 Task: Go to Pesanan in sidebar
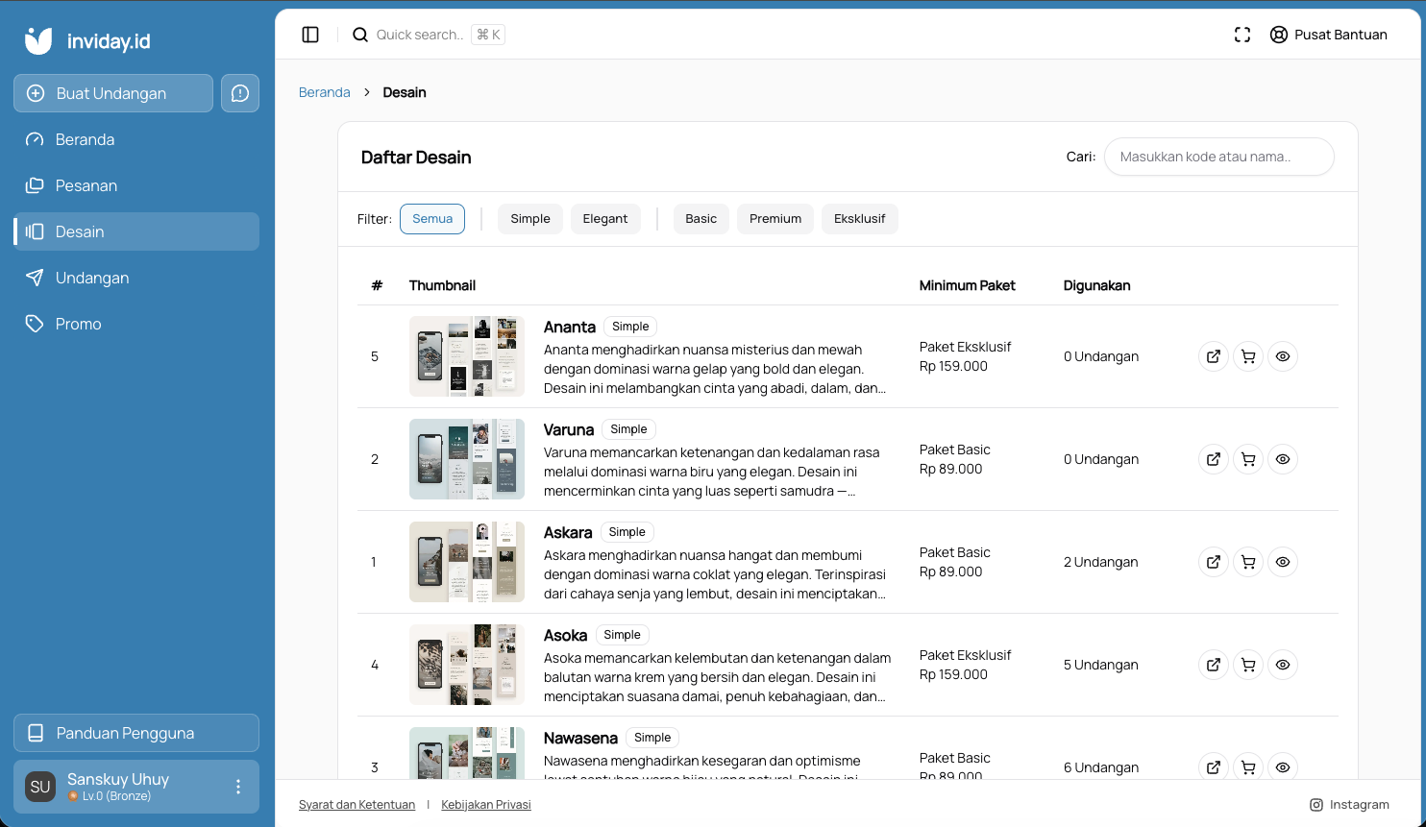pyautogui.click(x=86, y=185)
